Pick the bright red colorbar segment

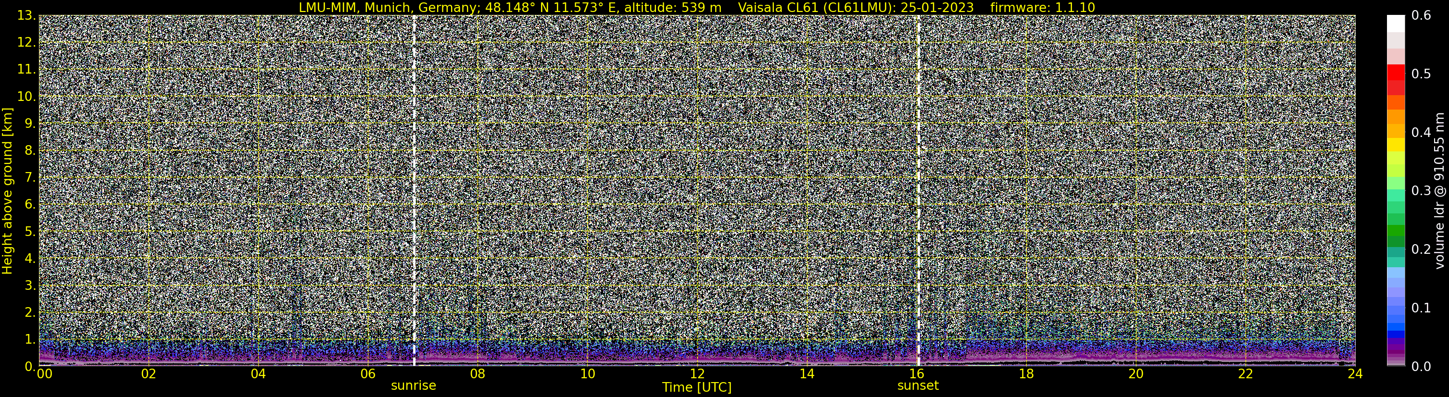tap(1396, 73)
